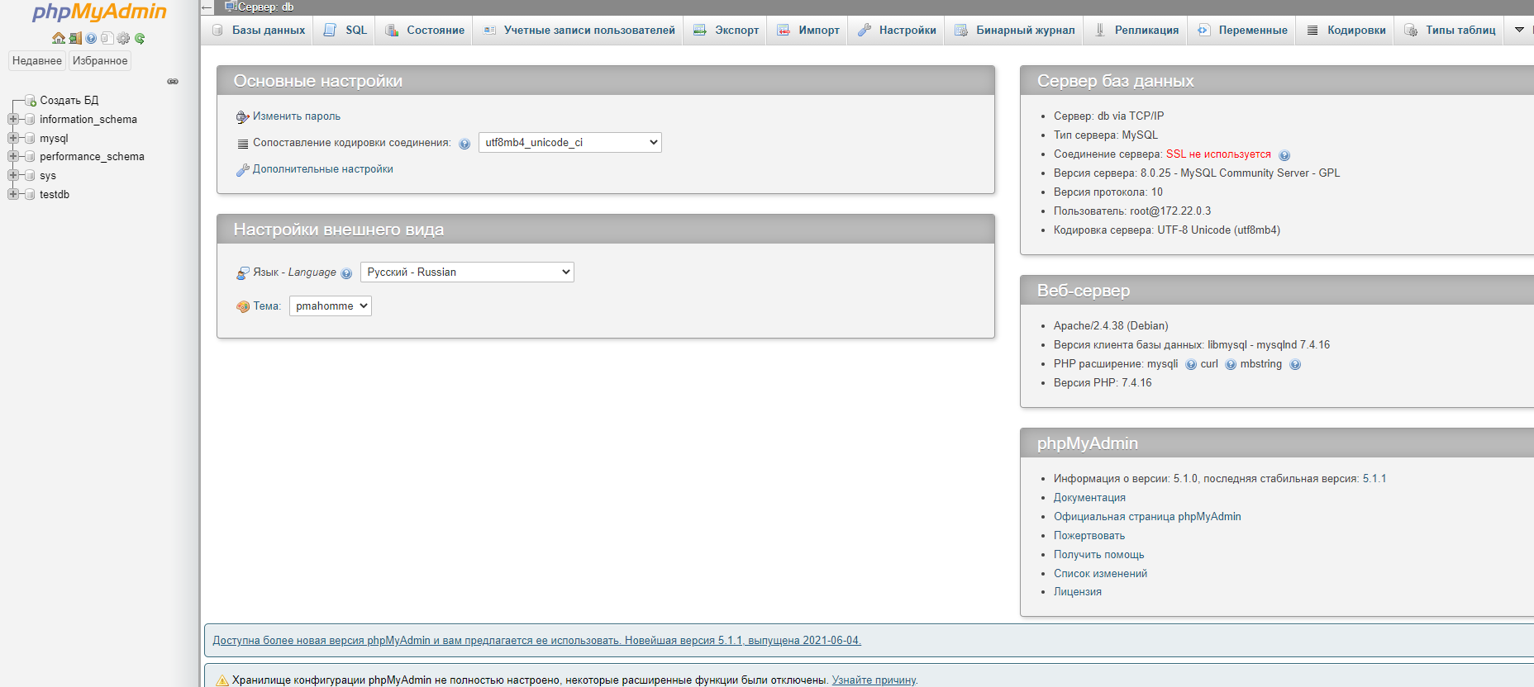Open the Состояние tab

[425, 30]
